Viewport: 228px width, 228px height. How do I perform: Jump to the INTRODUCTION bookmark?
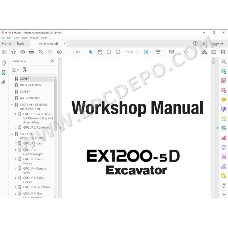click(x=31, y=85)
